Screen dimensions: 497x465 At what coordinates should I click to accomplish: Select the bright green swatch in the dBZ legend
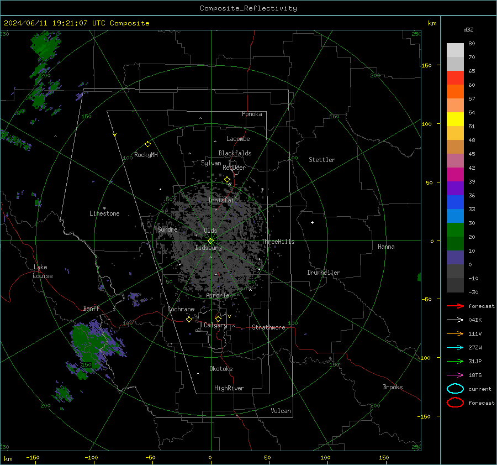click(455, 230)
